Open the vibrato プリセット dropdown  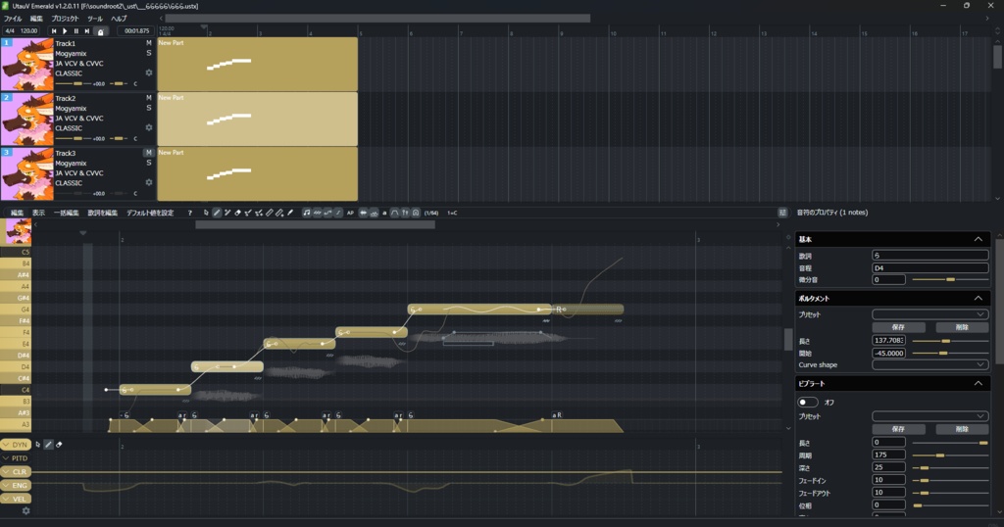[x=929, y=416]
